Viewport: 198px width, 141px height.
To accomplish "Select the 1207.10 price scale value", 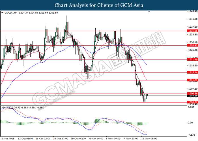I will point(193,89).
